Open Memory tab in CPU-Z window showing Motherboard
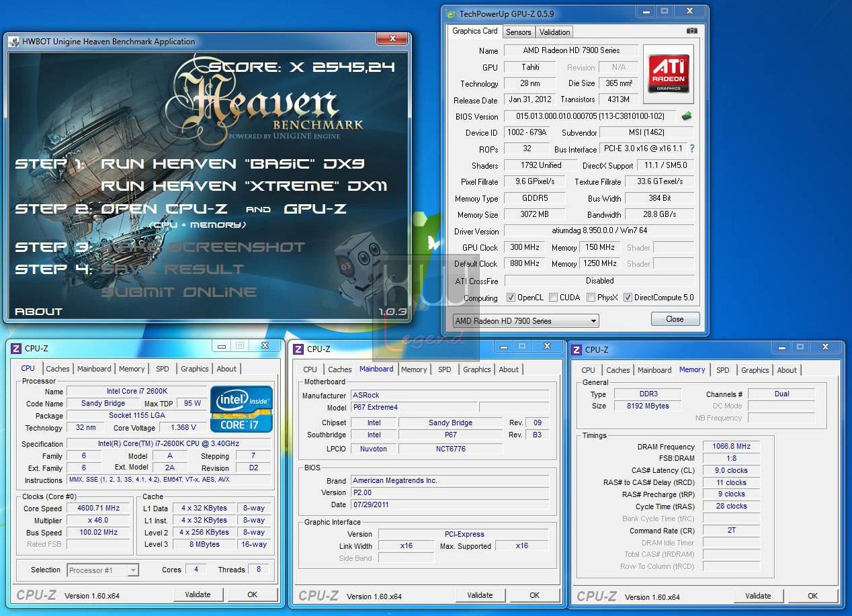Screen dimensions: 852x616 [414, 369]
